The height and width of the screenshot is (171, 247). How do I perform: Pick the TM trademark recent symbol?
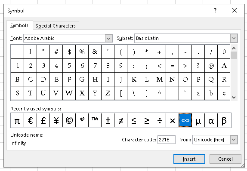(95, 120)
